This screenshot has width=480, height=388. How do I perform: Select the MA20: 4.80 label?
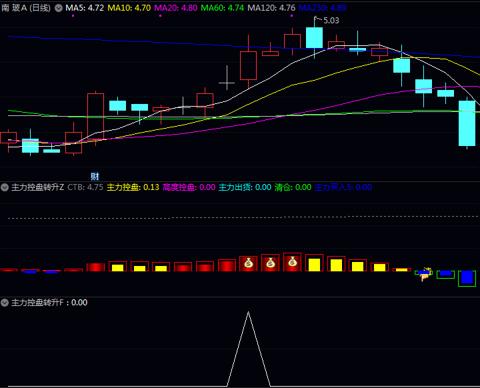176,8
